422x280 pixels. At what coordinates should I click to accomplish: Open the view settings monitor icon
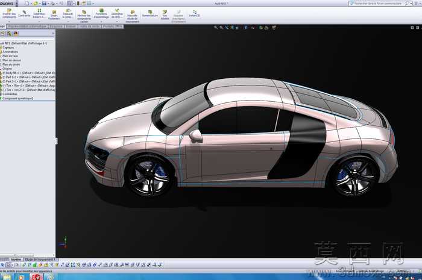click(x=274, y=28)
